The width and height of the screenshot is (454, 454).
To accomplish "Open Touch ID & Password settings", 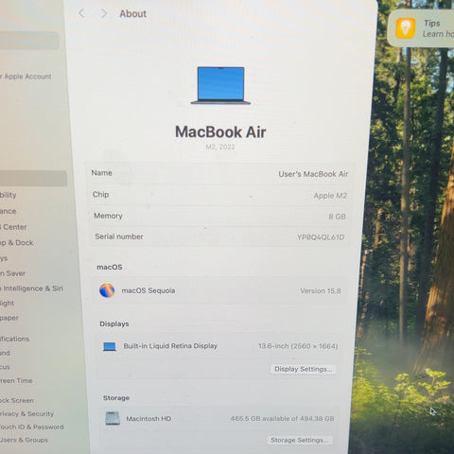I will [x=31, y=427].
